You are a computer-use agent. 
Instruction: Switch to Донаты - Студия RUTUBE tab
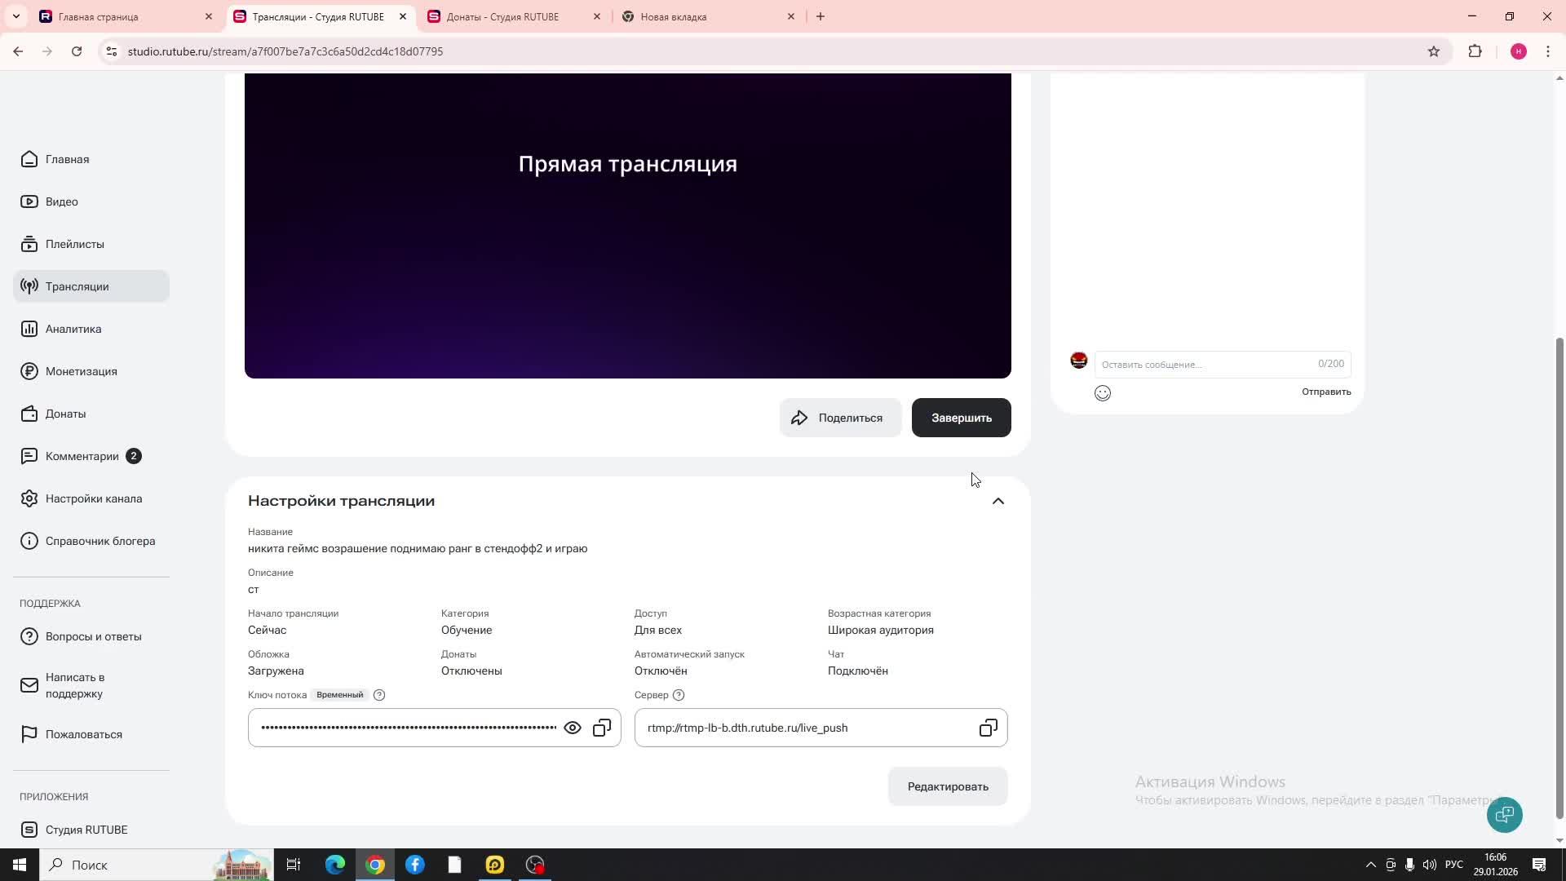[502, 16]
